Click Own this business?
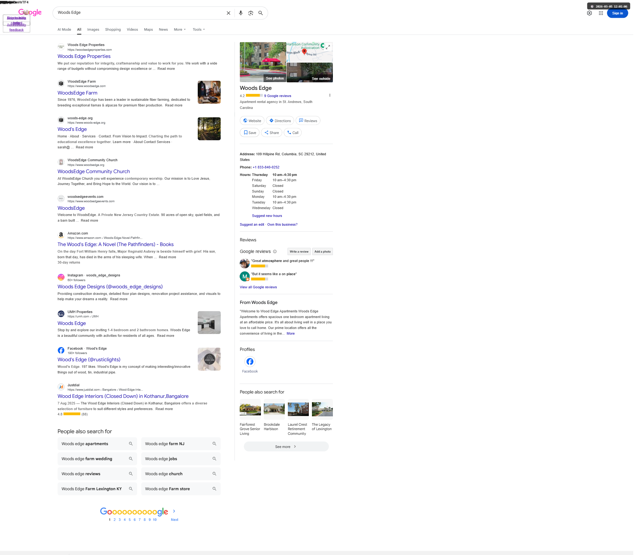The image size is (637, 555). click(282, 225)
